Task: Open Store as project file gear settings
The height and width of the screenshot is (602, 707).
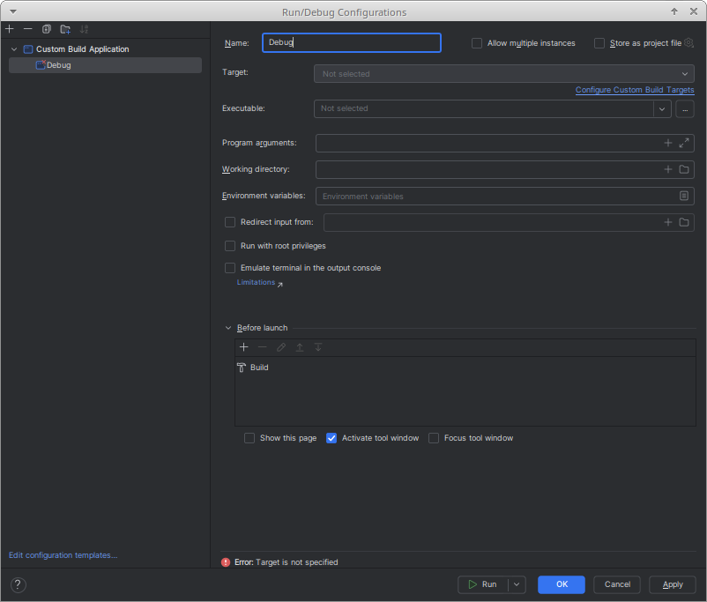Action: tap(688, 43)
